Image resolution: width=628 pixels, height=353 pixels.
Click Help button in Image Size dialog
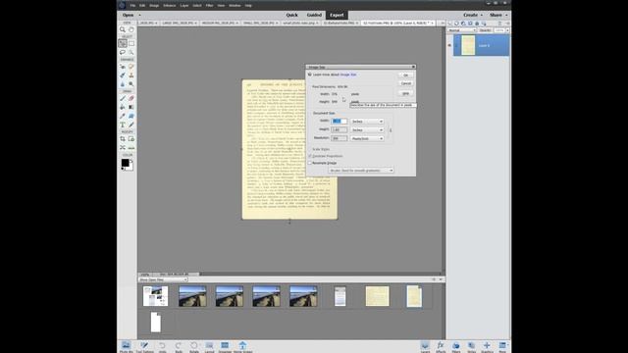(405, 94)
